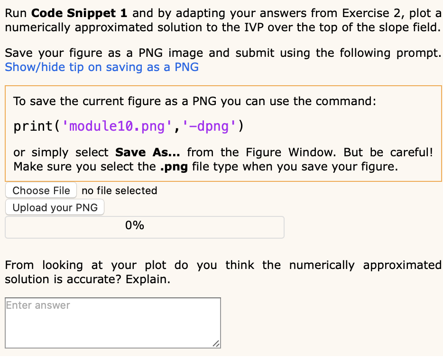Click the 0% upload progress bar
Screen dimensions: 443x358
[x=144, y=227]
